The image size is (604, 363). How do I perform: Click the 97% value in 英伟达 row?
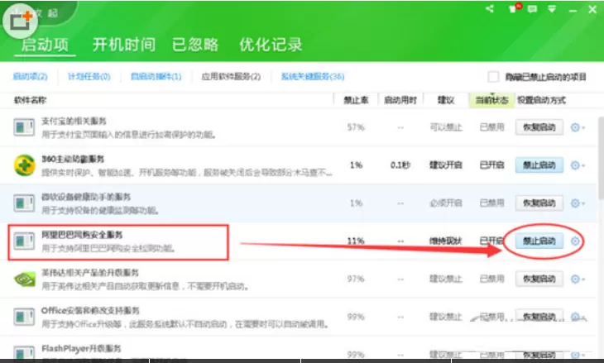356,279
